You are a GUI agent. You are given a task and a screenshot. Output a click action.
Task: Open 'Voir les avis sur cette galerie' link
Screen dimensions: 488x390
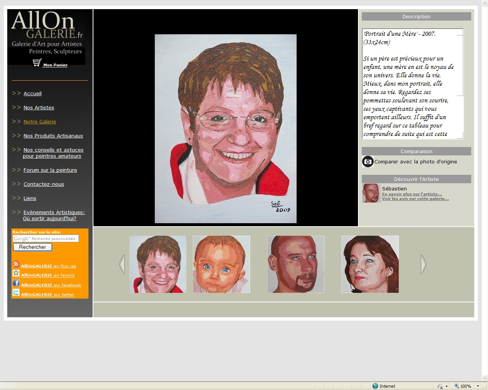[x=415, y=199]
